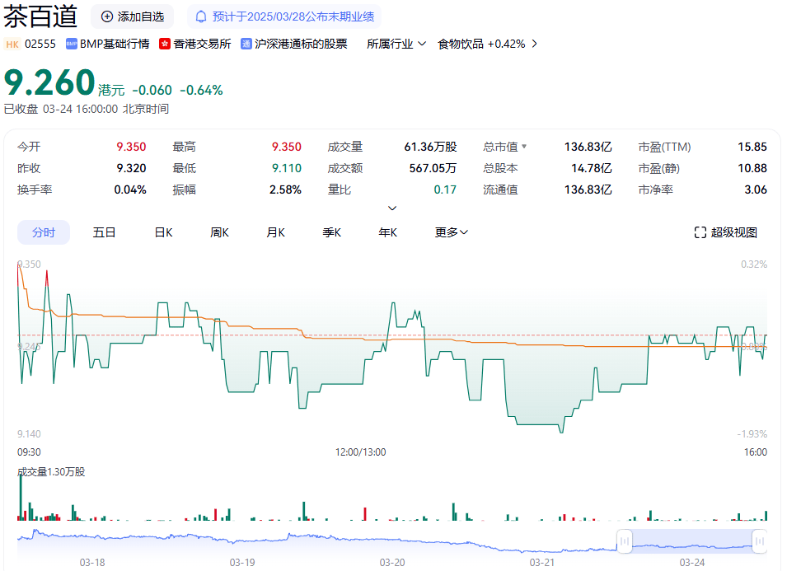The height and width of the screenshot is (571, 787).
Task: Open the 预计于2025/03/28公布末期业绩 notice
Action: click(284, 16)
